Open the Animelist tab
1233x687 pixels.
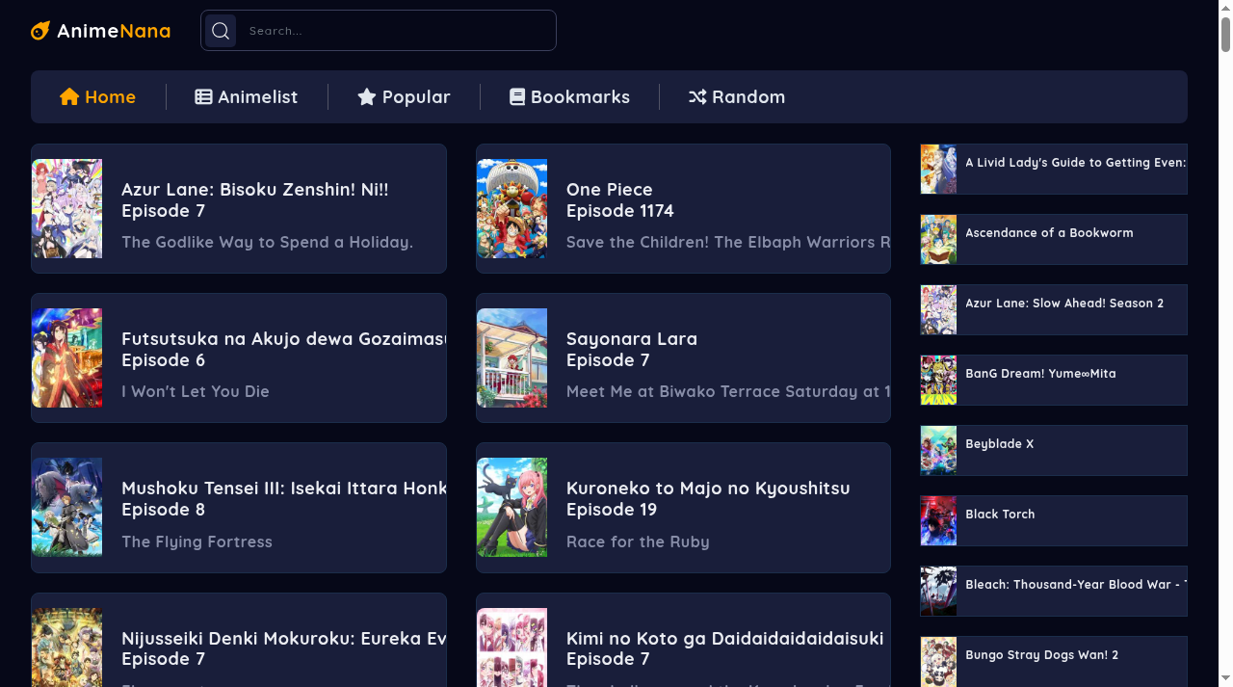(247, 96)
